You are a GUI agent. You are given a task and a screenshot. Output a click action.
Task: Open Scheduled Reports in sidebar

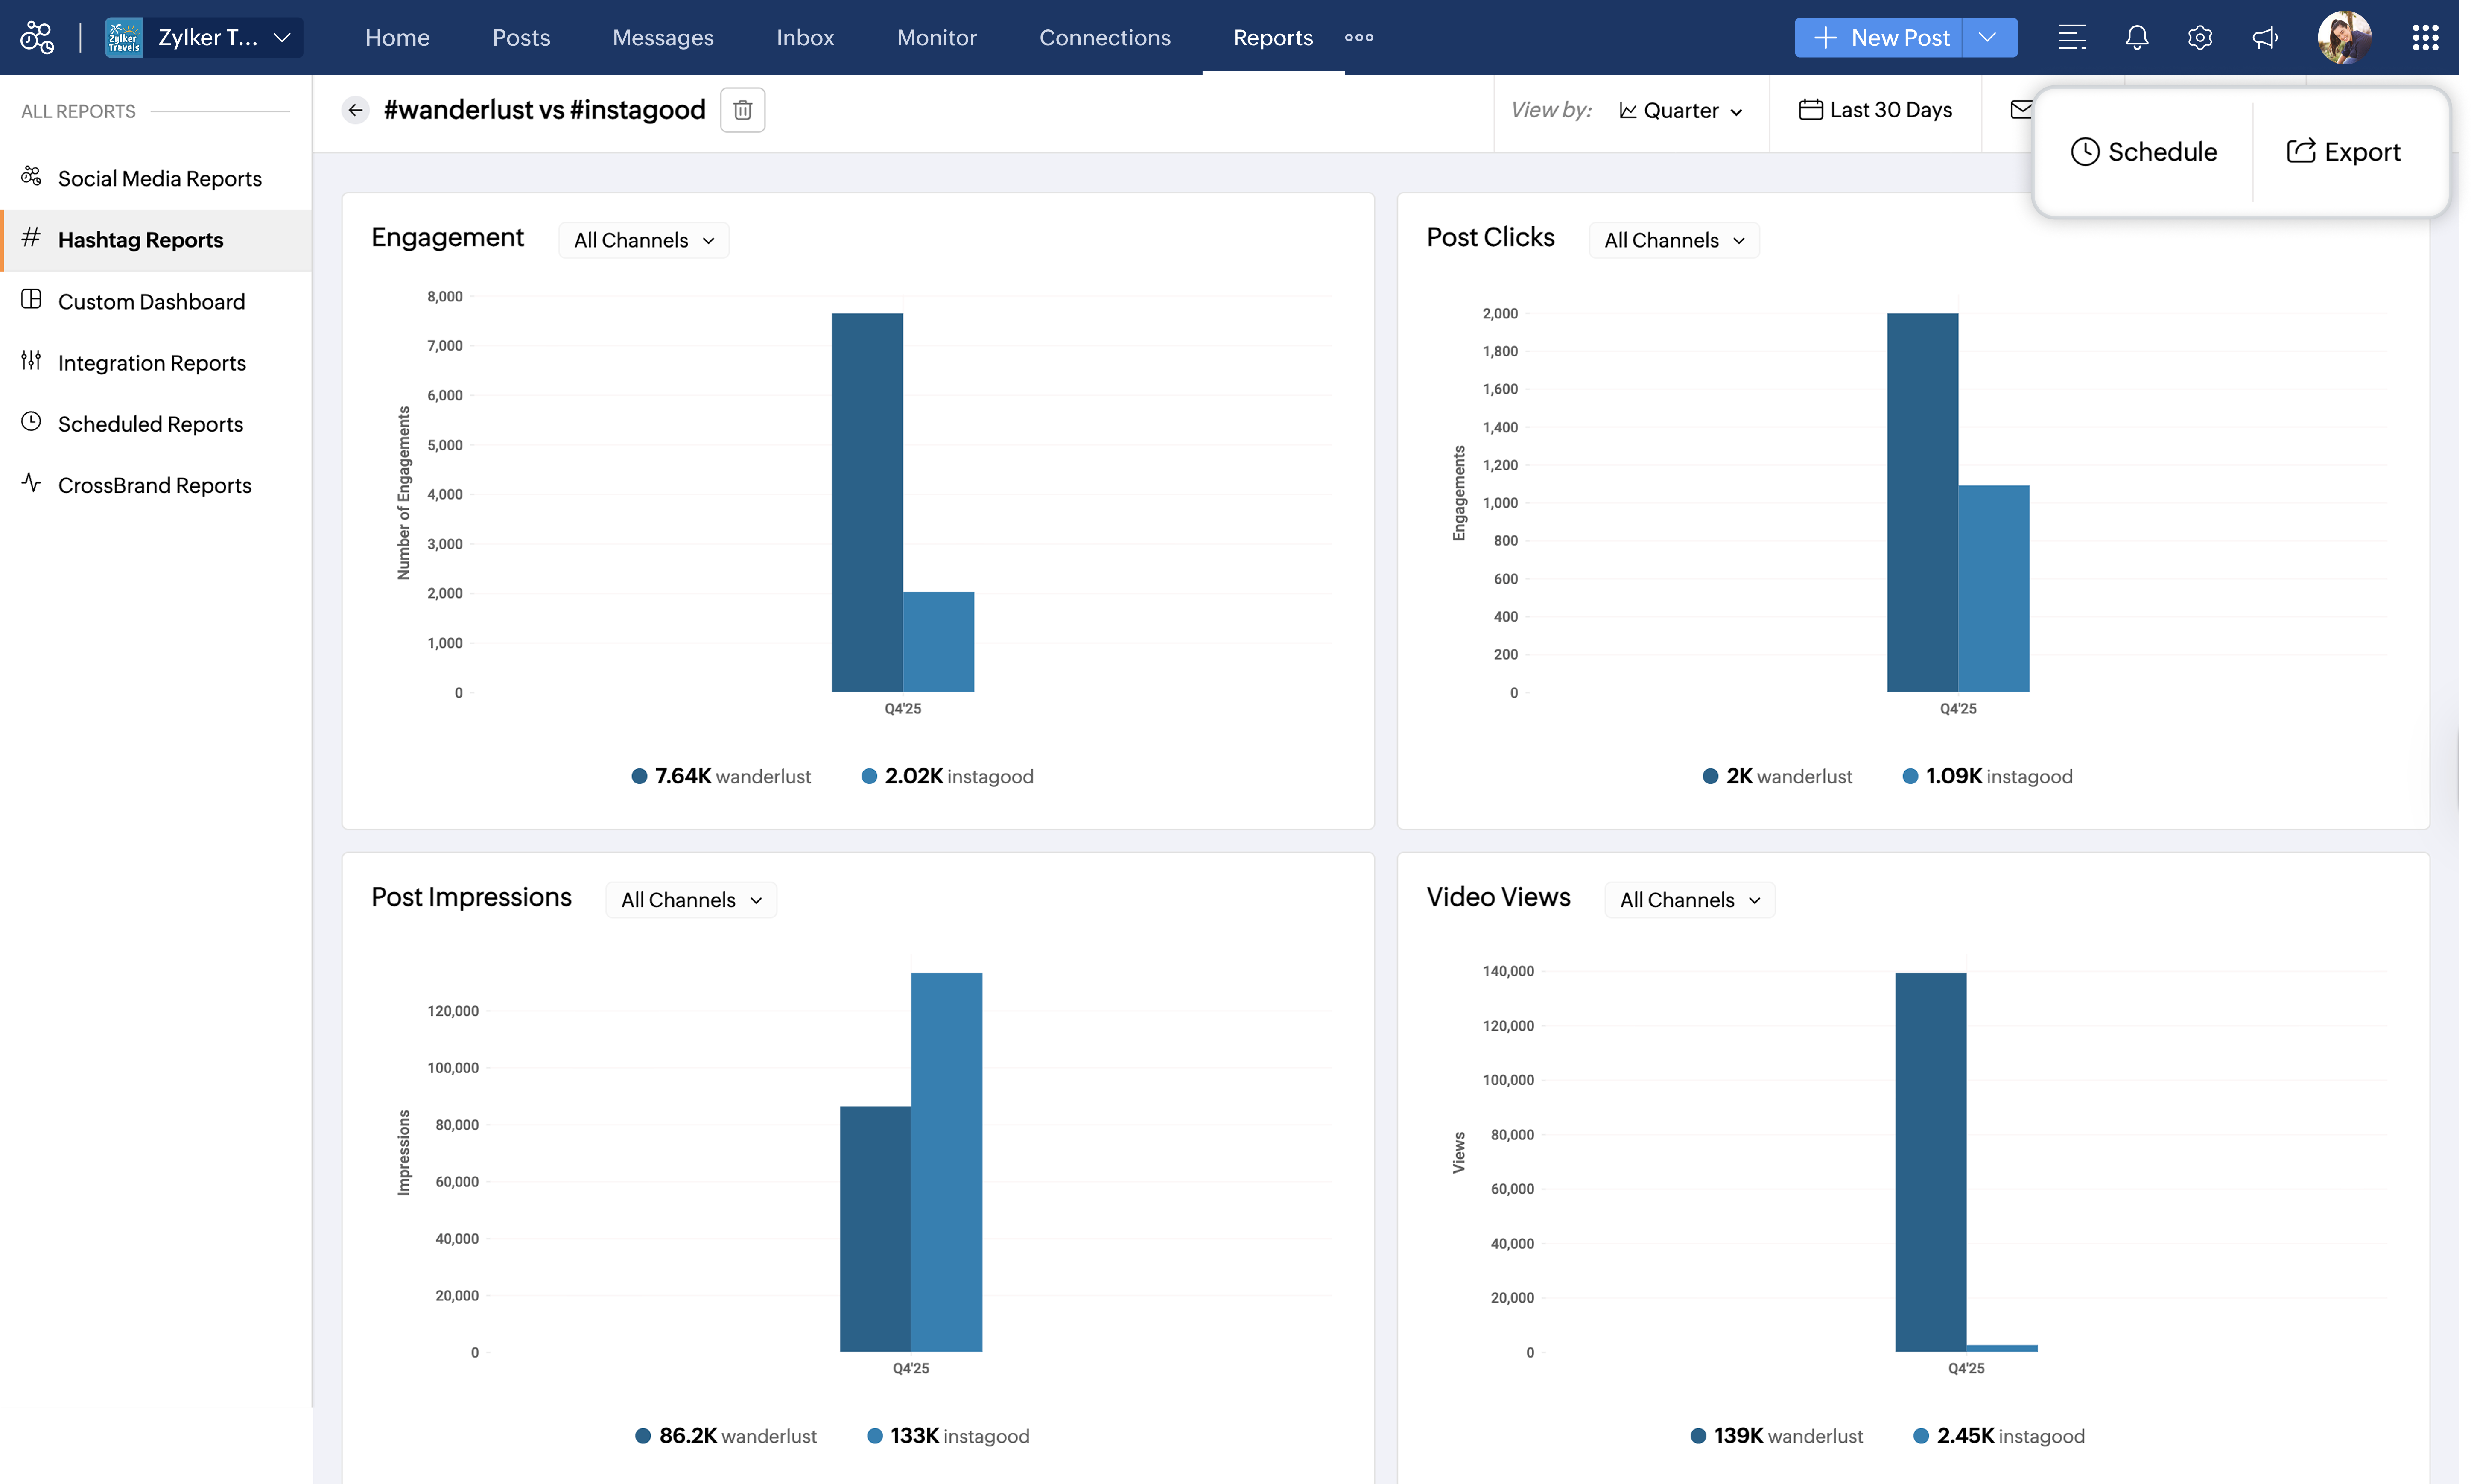150,424
